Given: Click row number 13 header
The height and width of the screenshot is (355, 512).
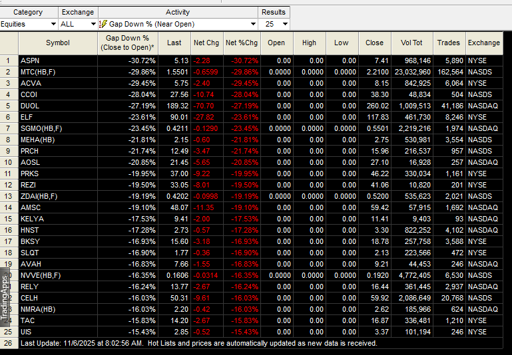Looking at the screenshot, I should [9, 196].
